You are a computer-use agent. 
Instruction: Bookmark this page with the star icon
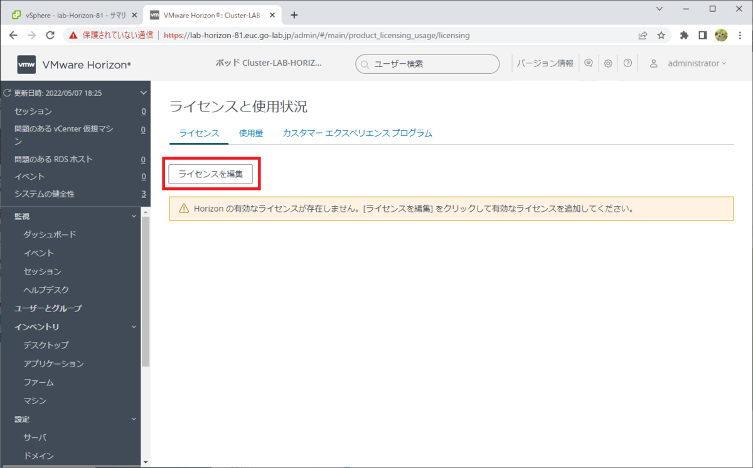tap(661, 35)
